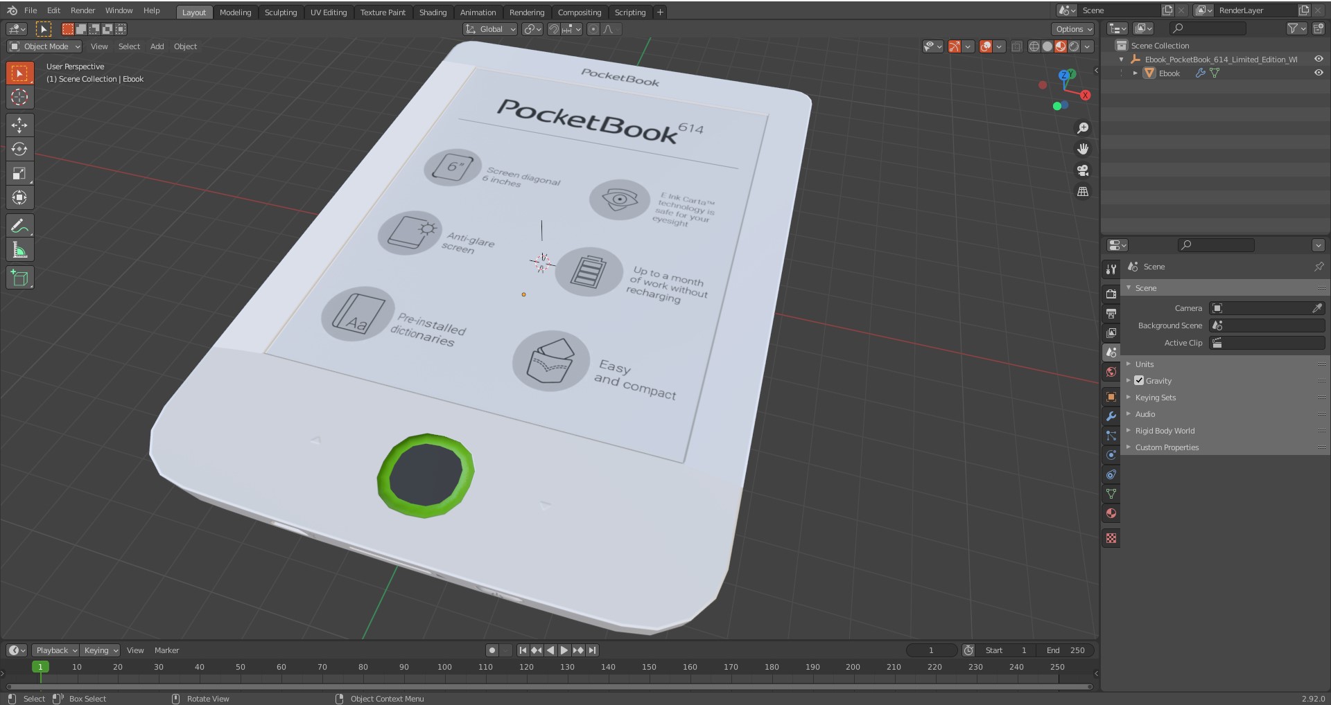The width and height of the screenshot is (1331, 705).
Task: Activate the Move tool
Action: 19,125
